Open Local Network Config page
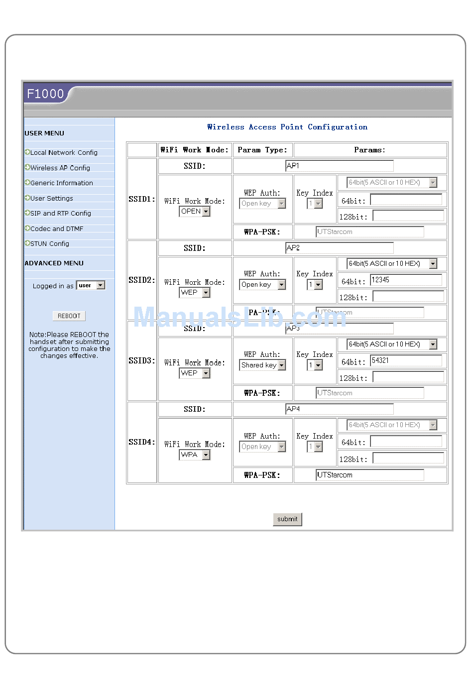Image resolution: width=473 pixels, height=688 pixels. pos(64,153)
